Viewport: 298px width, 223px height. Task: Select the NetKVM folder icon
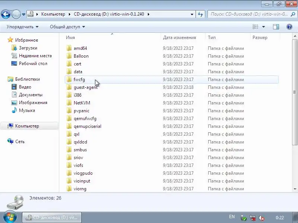pyautogui.click(x=69, y=103)
